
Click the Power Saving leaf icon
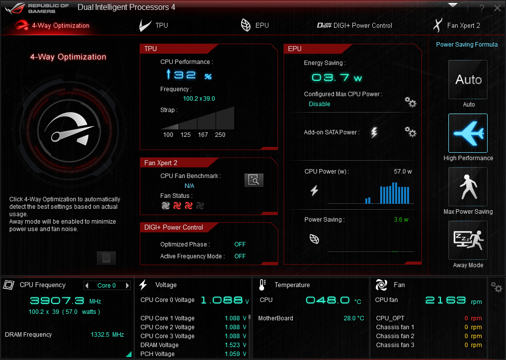(314, 239)
